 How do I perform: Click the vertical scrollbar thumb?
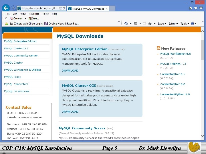pos(203,50)
